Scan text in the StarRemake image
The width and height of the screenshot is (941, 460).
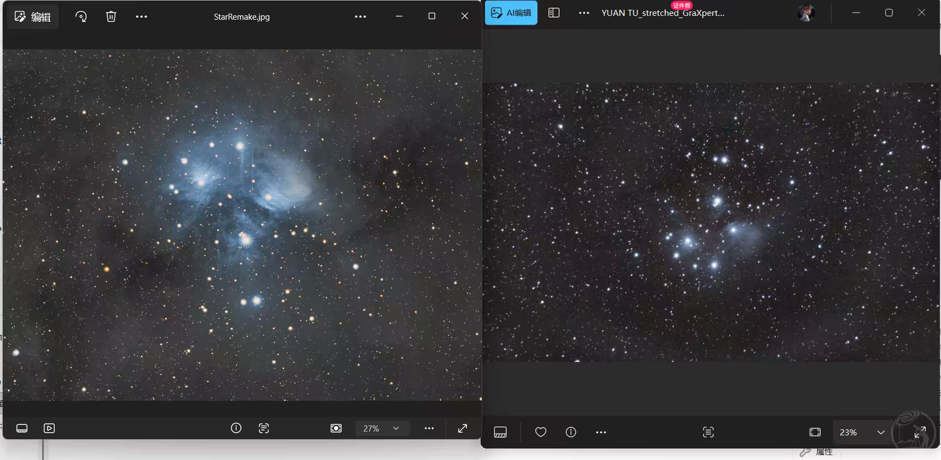pyautogui.click(x=264, y=428)
